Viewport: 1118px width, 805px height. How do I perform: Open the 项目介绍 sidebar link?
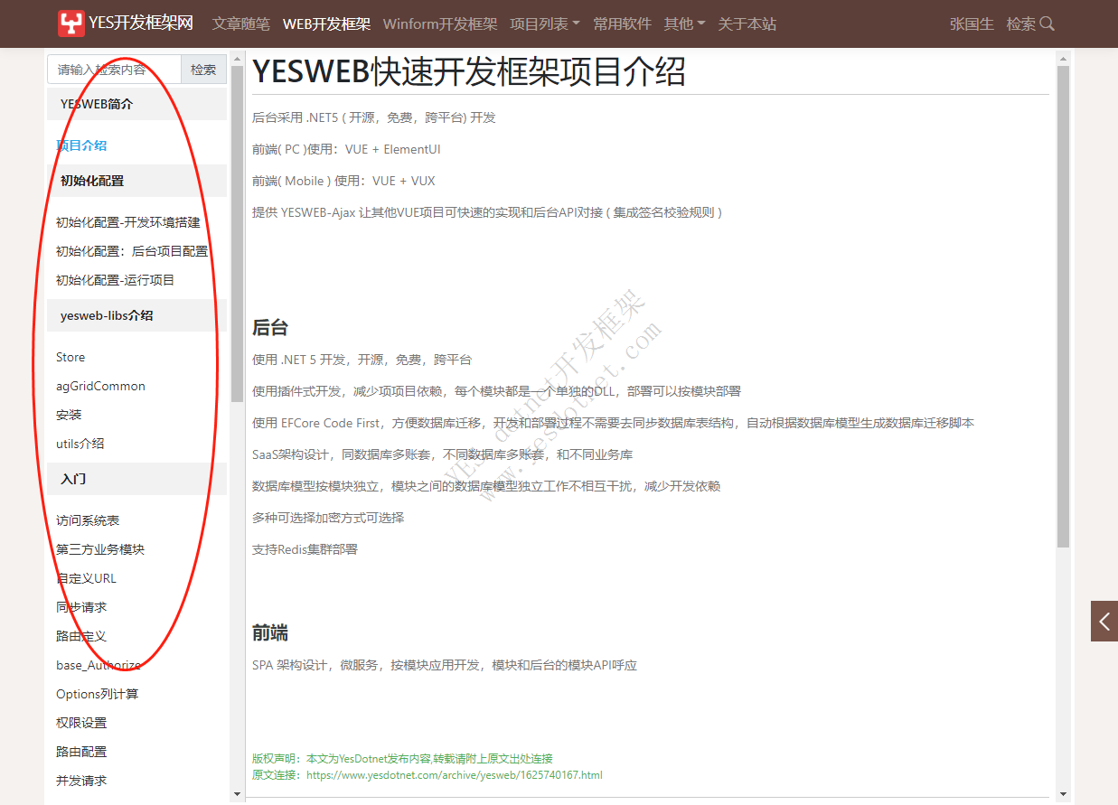click(x=81, y=145)
